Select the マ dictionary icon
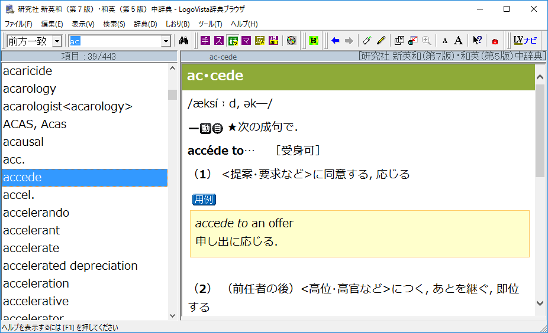The height and width of the screenshot is (333, 548). click(246, 41)
